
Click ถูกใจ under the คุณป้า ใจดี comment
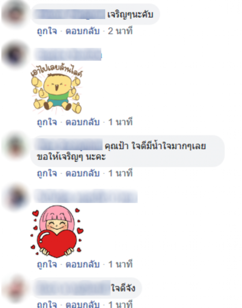[x=47, y=174]
